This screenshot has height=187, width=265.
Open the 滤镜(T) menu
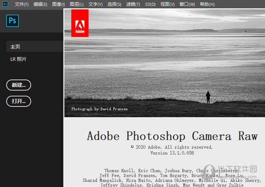click(x=133, y=4)
